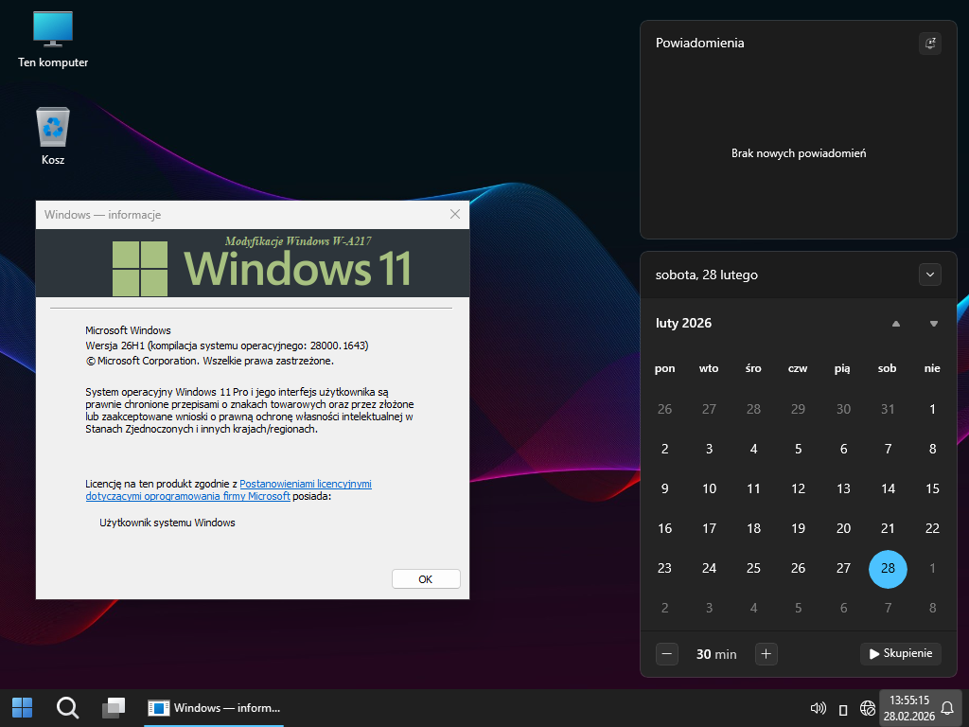Go to previous month with up arrow
Image resolution: width=969 pixels, height=727 pixels.
[895, 324]
